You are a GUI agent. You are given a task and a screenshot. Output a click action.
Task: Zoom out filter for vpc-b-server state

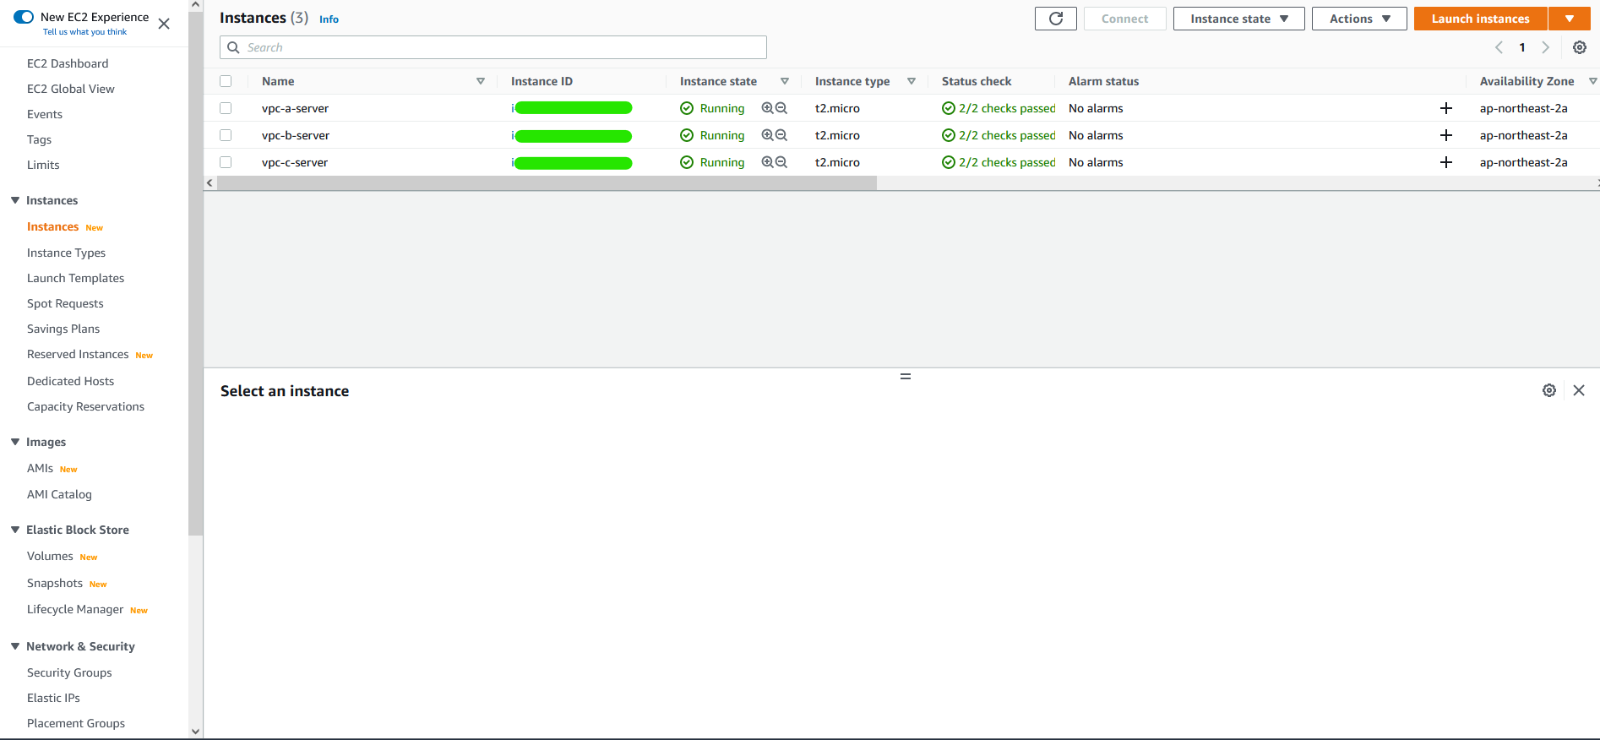click(781, 135)
